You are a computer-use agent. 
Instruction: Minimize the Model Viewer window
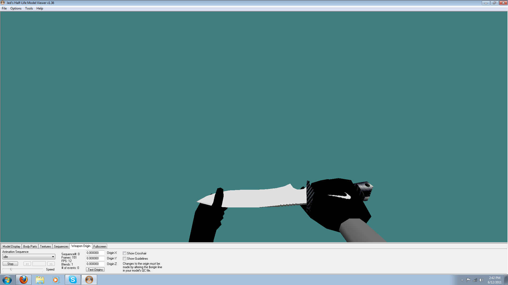(486, 3)
